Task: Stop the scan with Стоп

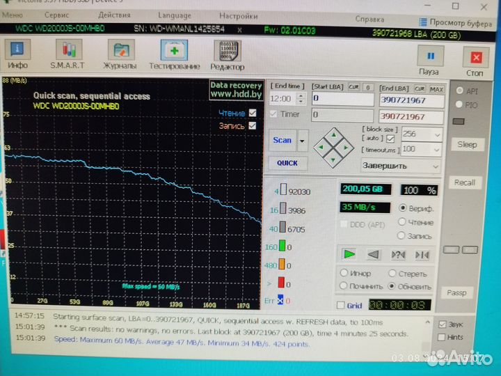Action: click(x=476, y=62)
